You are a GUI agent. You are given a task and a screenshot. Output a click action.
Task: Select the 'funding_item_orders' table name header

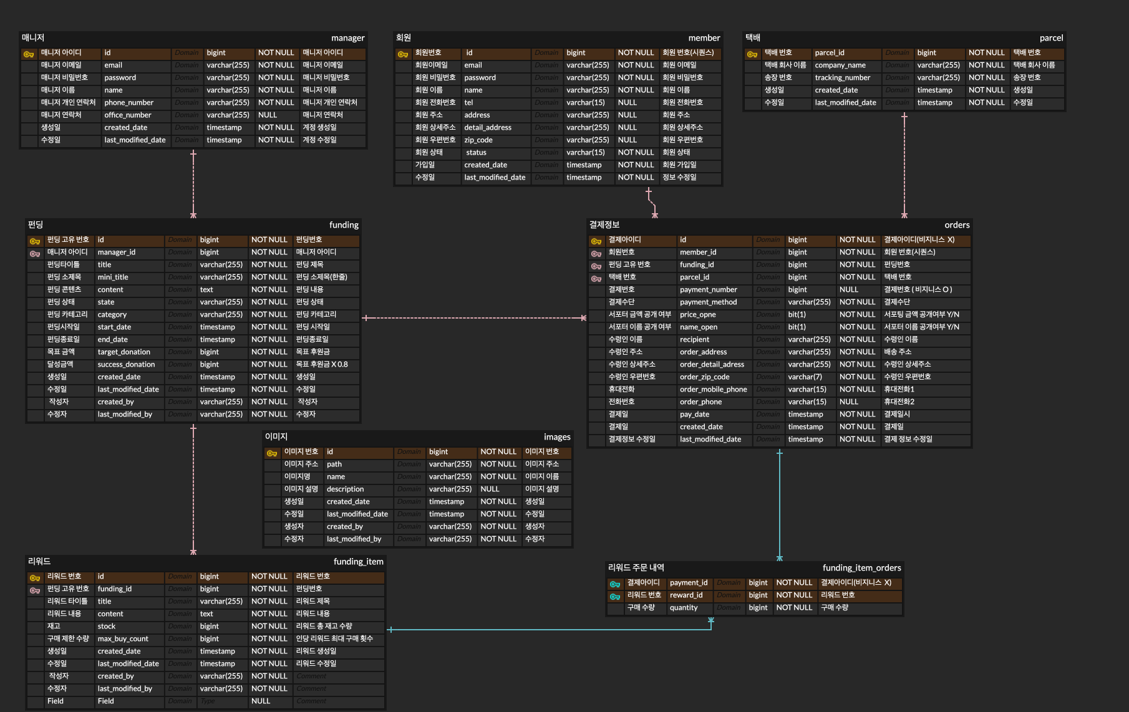coord(861,568)
